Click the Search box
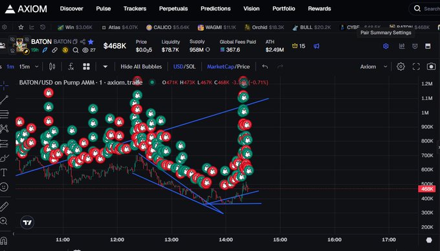The width and height of the screenshot is (440, 251). coord(425,8)
